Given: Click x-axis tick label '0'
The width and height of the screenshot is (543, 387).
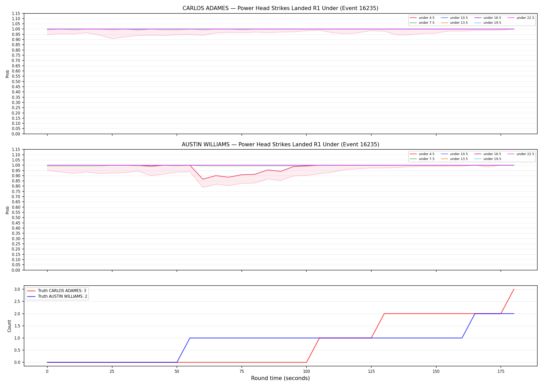Looking at the screenshot, I should tap(47, 372).
